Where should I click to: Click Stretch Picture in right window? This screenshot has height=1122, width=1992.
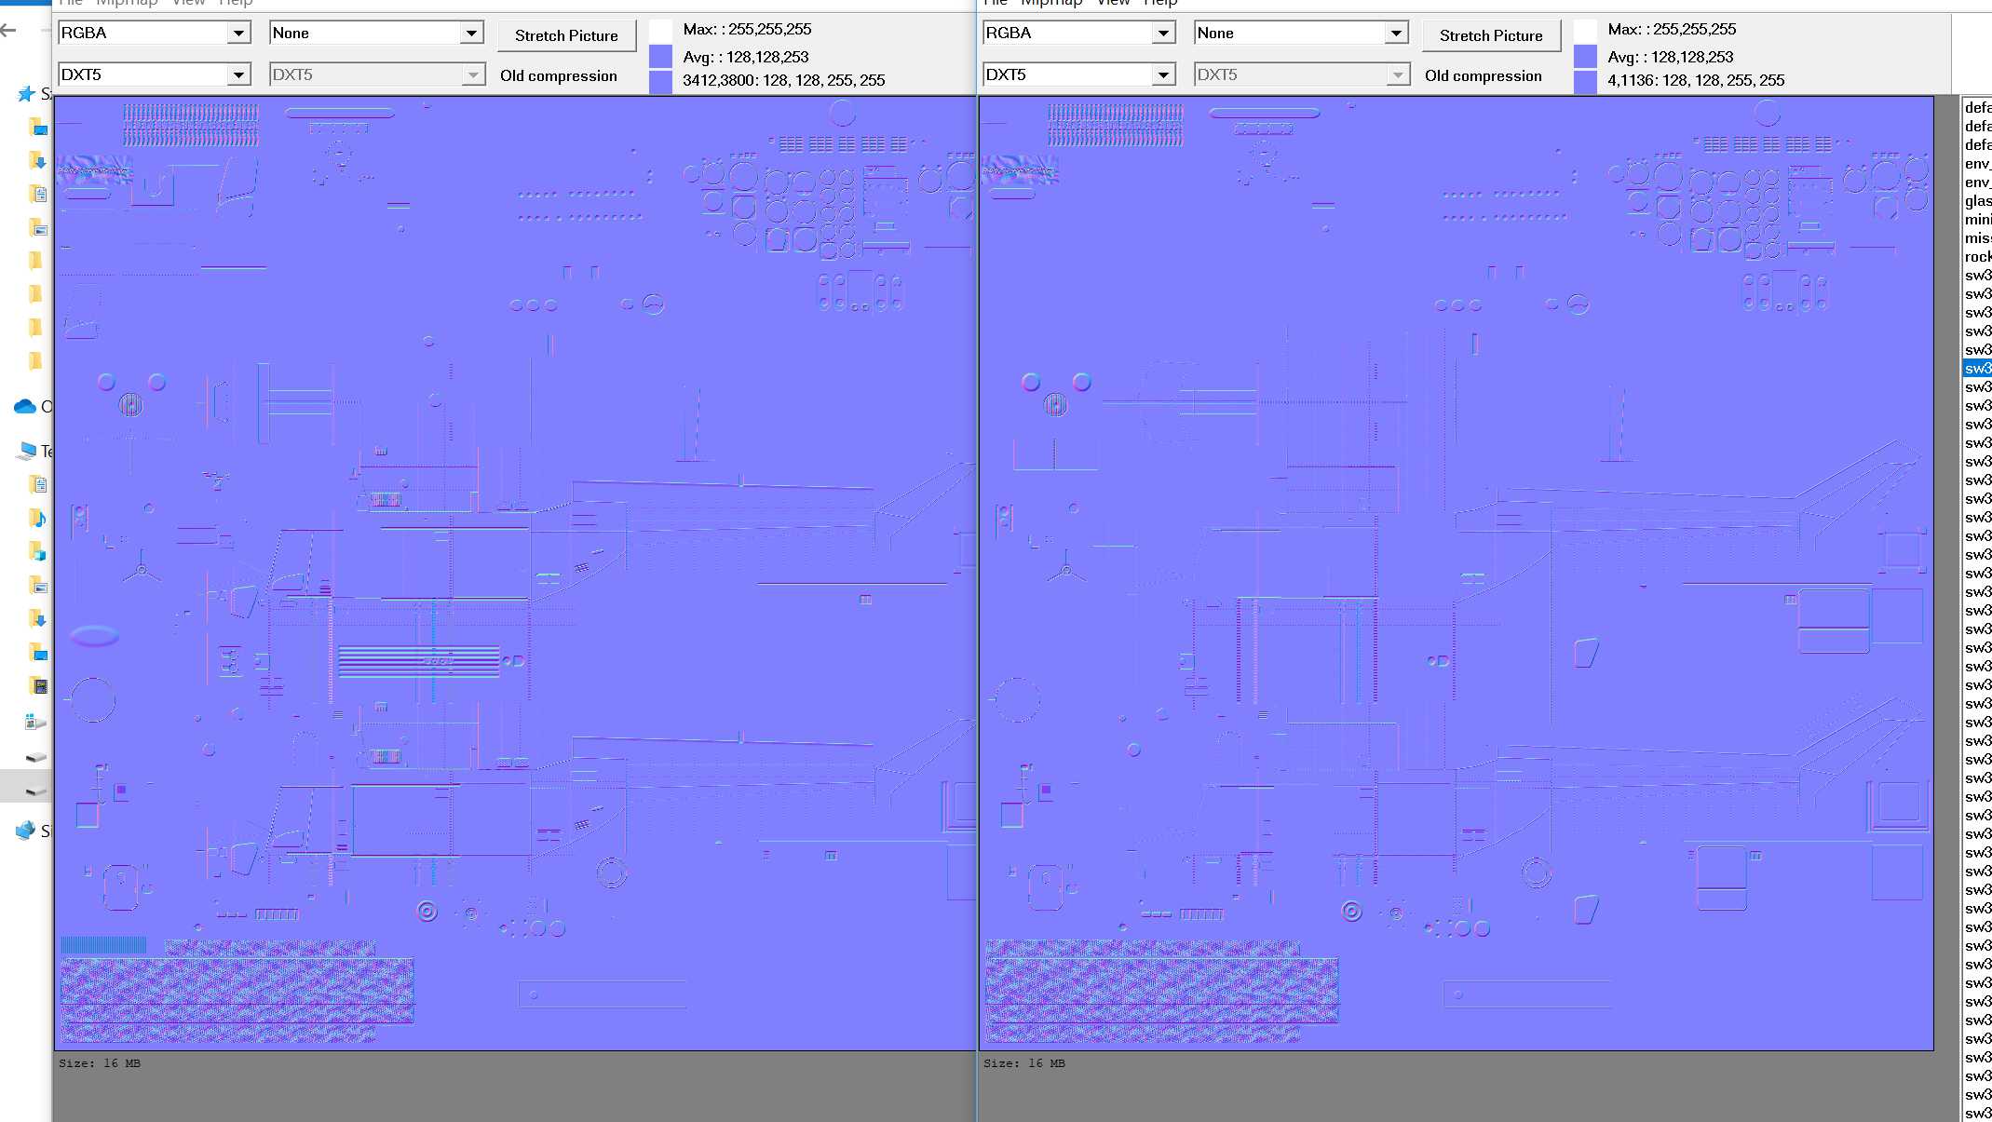1491,35
